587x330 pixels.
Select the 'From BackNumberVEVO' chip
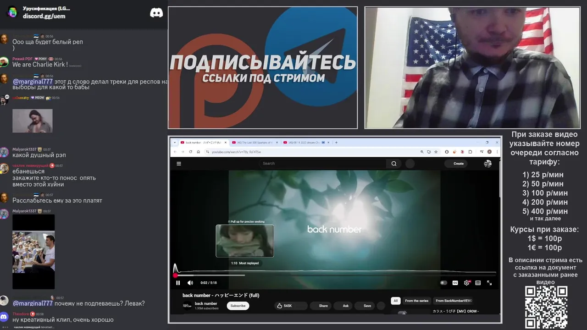point(454,301)
